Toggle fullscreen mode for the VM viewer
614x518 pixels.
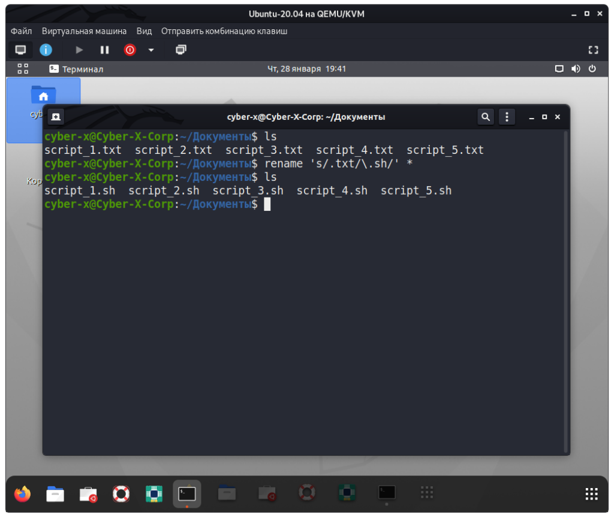click(x=593, y=50)
